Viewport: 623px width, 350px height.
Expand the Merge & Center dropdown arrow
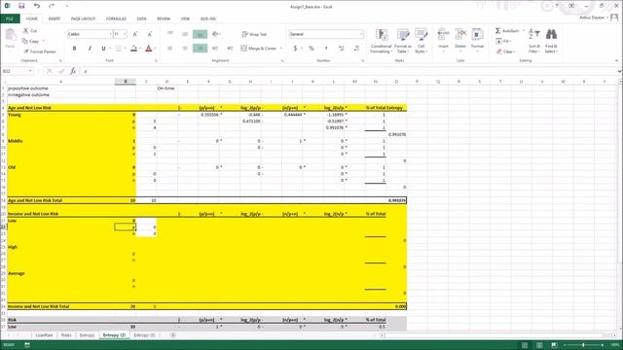[281, 49]
